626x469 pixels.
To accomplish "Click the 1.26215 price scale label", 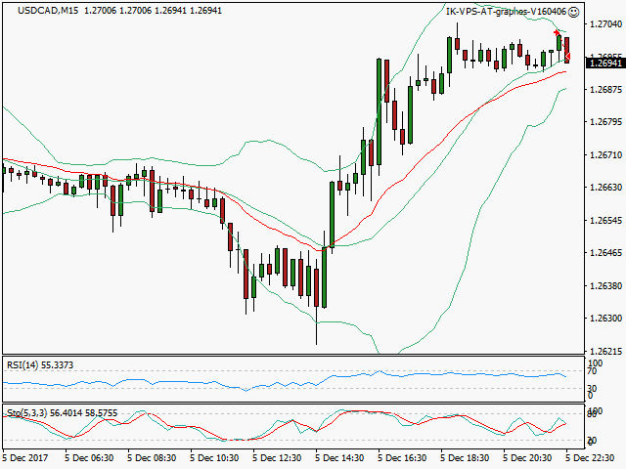I will [x=605, y=351].
